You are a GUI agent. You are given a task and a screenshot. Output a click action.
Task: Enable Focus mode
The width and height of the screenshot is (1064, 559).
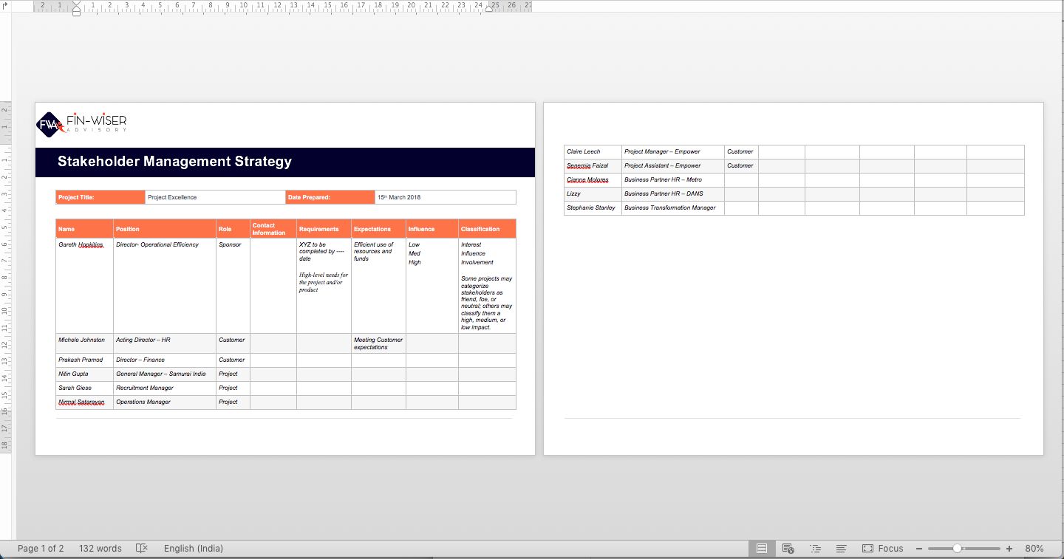click(x=884, y=548)
